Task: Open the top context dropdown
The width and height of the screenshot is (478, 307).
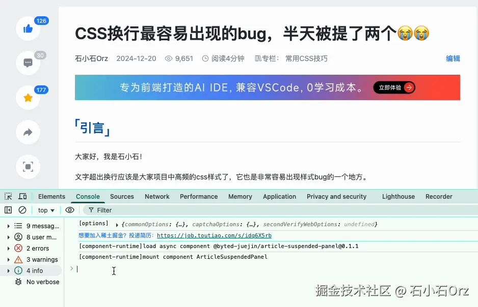Action: point(46,210)
